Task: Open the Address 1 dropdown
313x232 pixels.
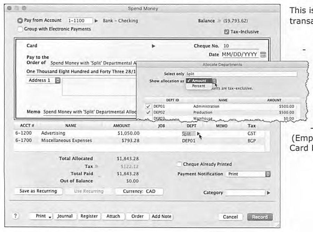Action: tap(58, 80)
